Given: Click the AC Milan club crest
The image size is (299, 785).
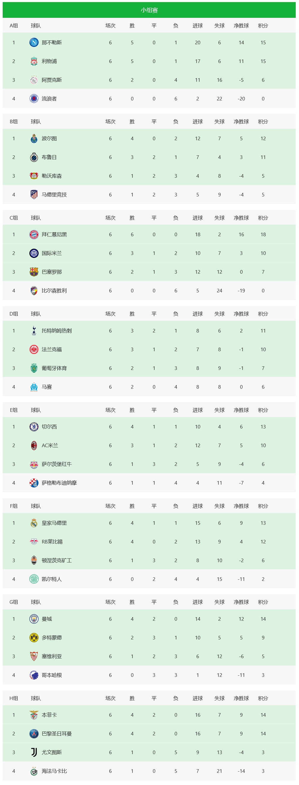Looking at the screenshot, I should (34, 445).
